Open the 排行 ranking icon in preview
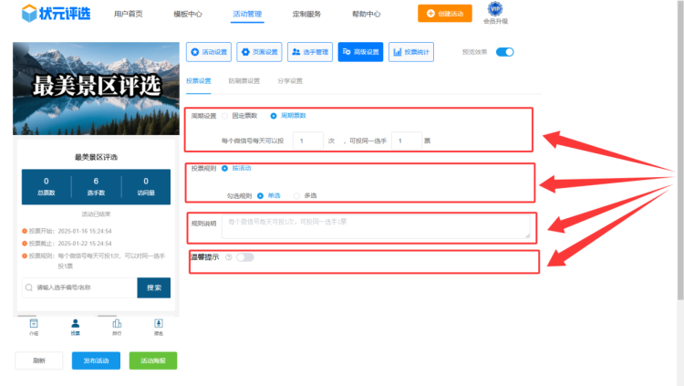This screenshot has height=386, width=684. click(x=117, y=323)
